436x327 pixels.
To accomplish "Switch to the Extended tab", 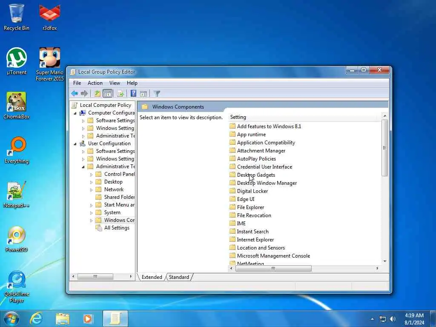I will pyautogui.click(x=152, y=277).
